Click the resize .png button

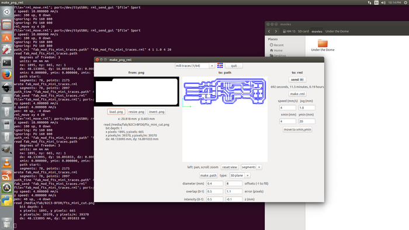click(136, 111)
